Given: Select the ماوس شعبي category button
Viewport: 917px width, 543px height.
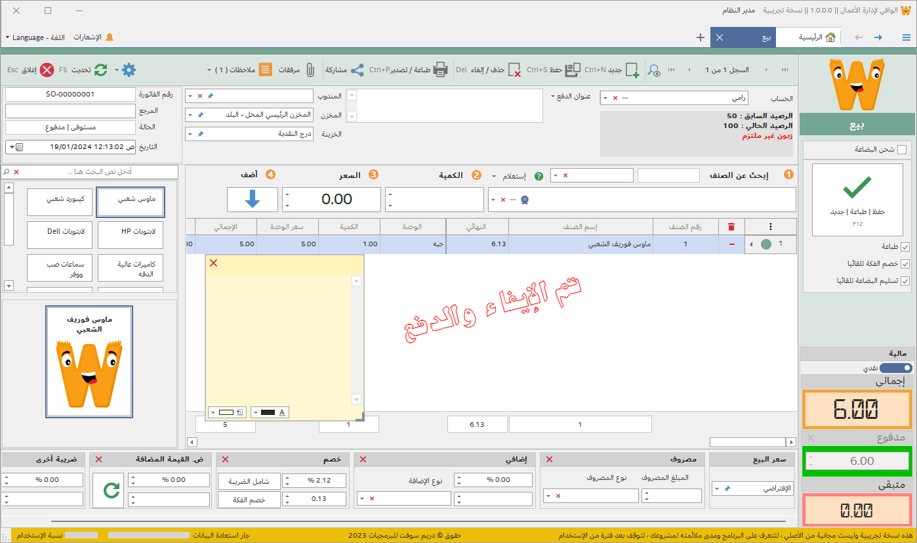Looking at the screenshot, I should (131, 202).
